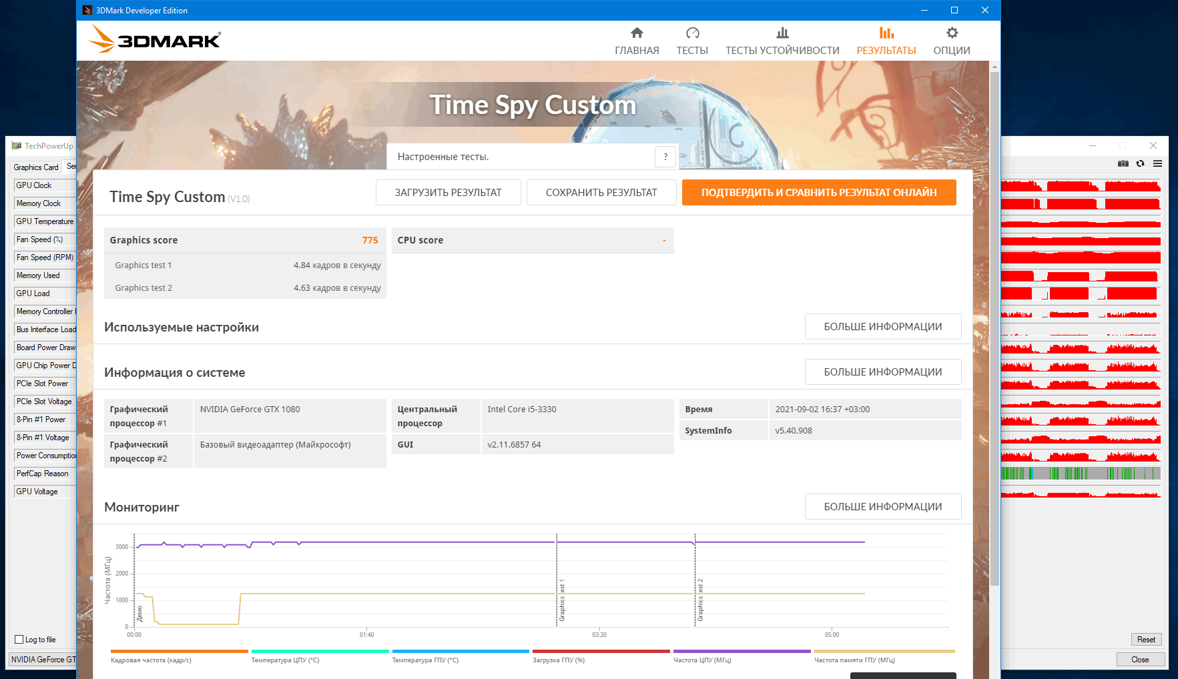1178x679 pixels.
Task: Select the PCIe Slot Power sensor
Action: 45,384
